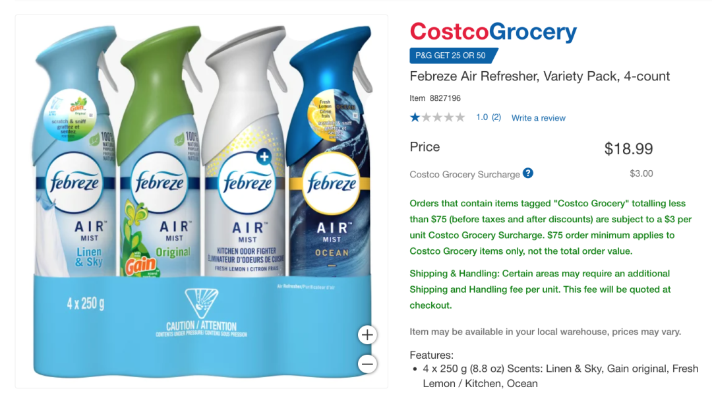The width and height of the screenshot is (712, 395).
Task: Open the Costco Grocery Surcharge help icon
Action: 527,173
